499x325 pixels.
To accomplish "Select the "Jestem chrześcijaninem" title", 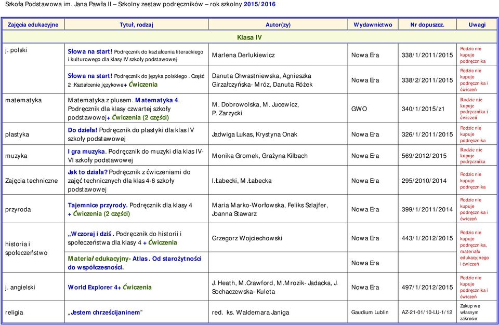I will [x=105, y=312].
